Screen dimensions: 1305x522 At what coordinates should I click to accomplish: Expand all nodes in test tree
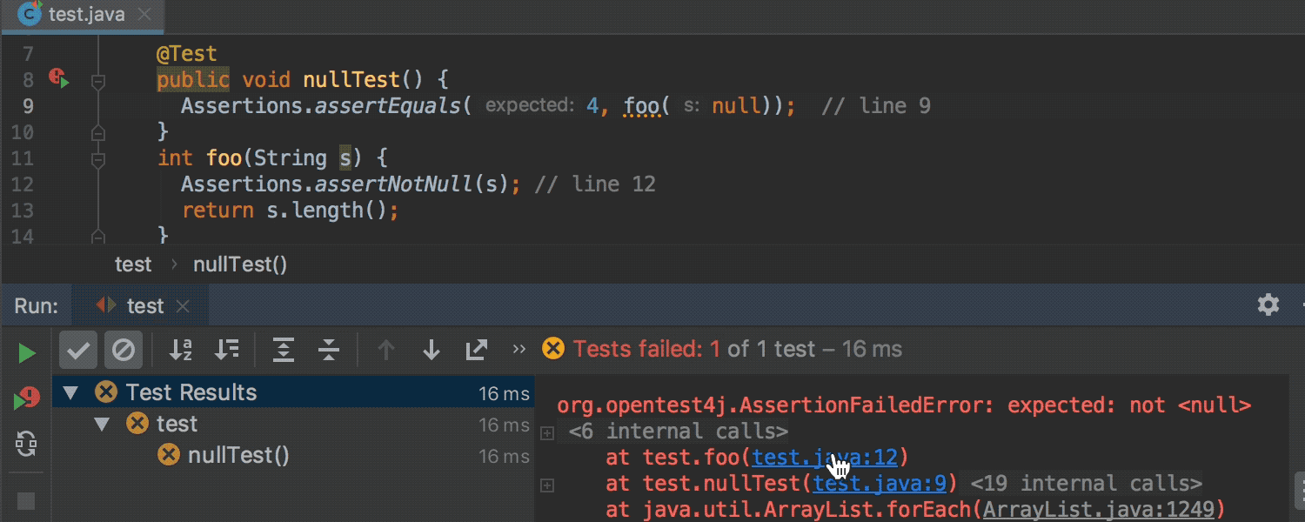(283, 350)
